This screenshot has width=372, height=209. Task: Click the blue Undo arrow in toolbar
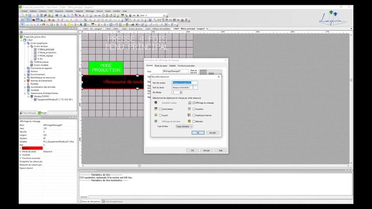(x=57, y=16)
